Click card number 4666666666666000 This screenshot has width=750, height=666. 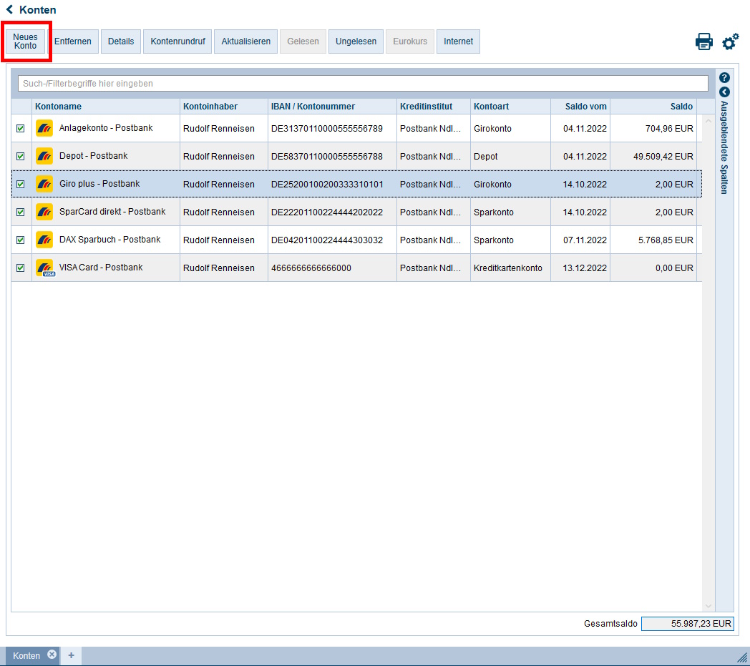pos(311,268)
